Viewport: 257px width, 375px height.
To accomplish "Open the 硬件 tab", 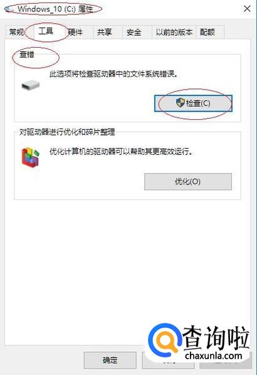I will coord(76,32).
